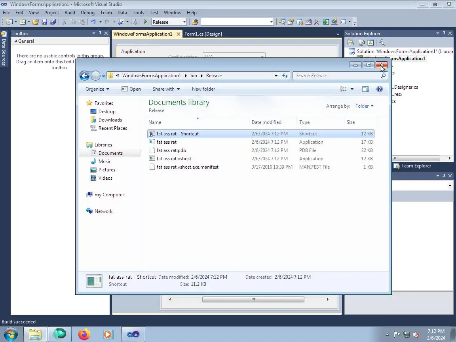The image size is (456, 342).
Task: Click the Name column header
Action: (198, 122)
